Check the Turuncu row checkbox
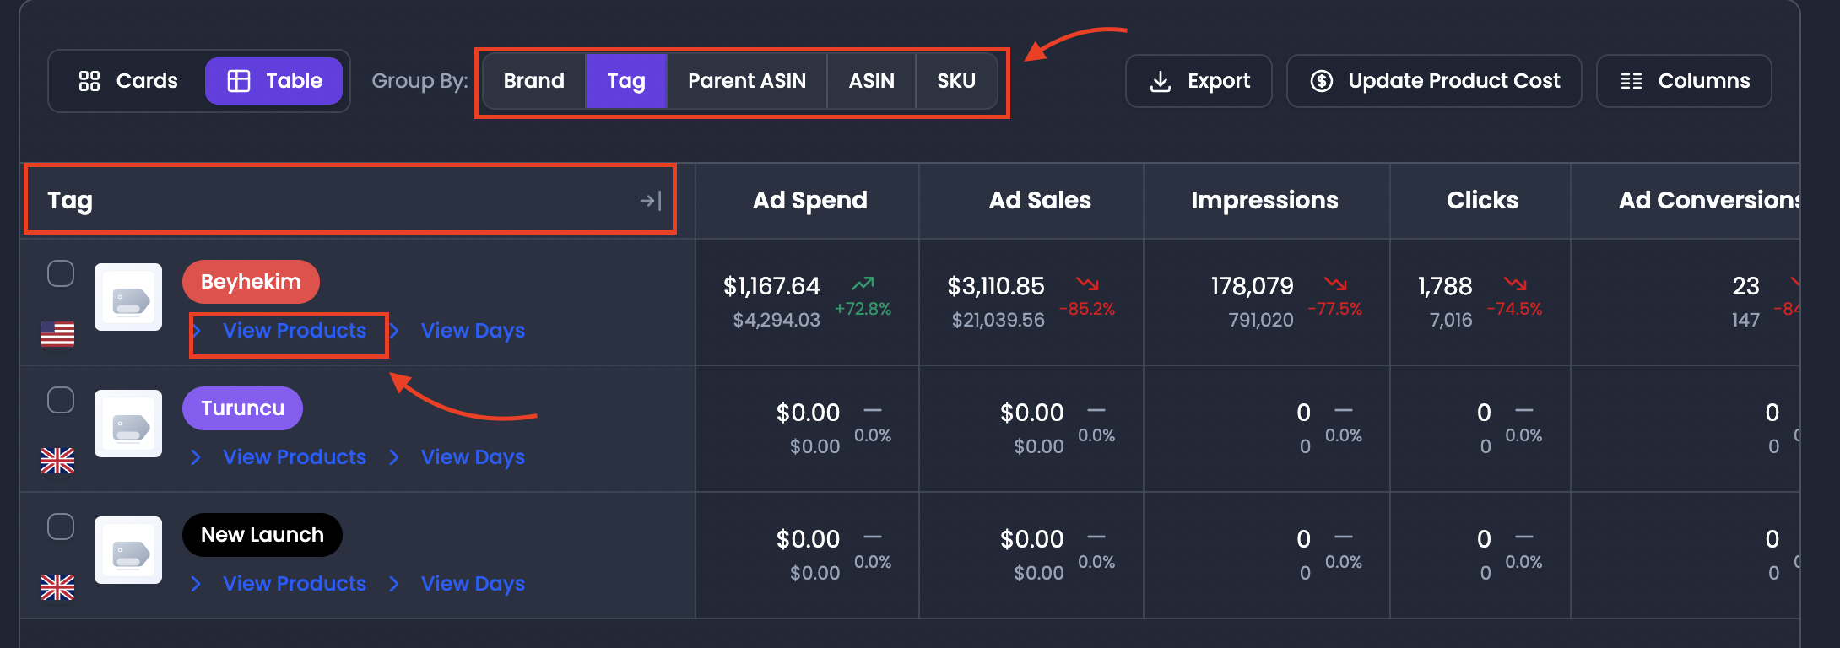 [61, 400]
